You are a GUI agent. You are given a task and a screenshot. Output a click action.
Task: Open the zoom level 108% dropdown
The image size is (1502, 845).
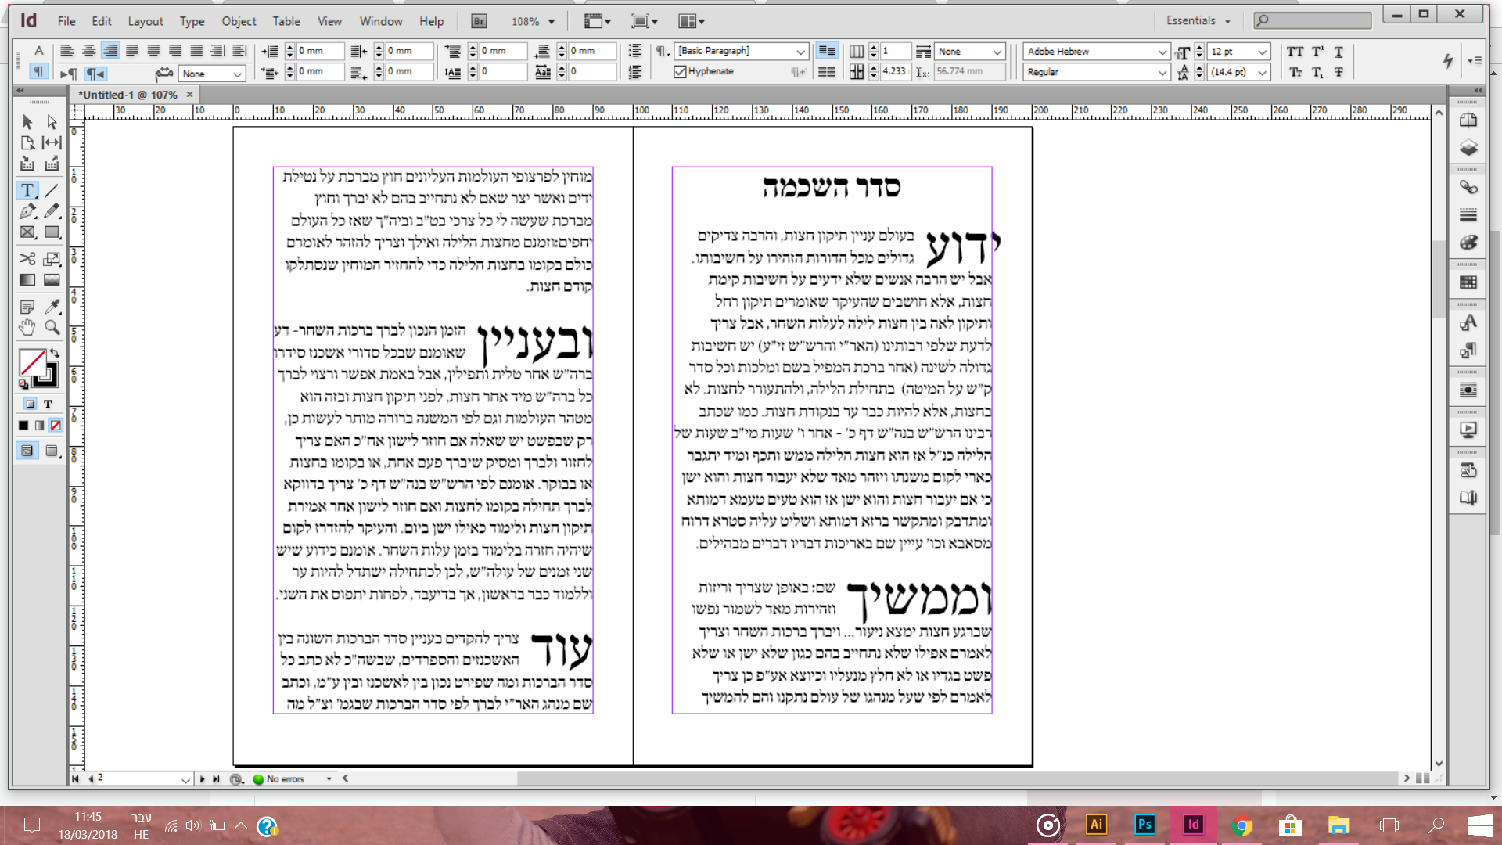point(552,22)
